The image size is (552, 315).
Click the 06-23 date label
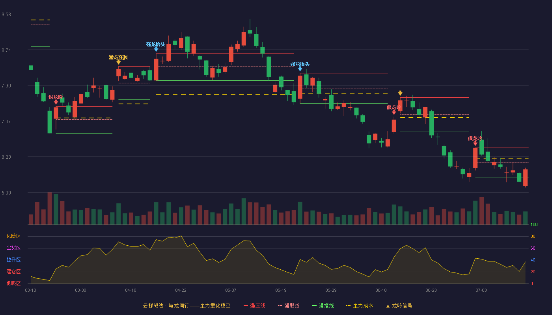(431, 290)
